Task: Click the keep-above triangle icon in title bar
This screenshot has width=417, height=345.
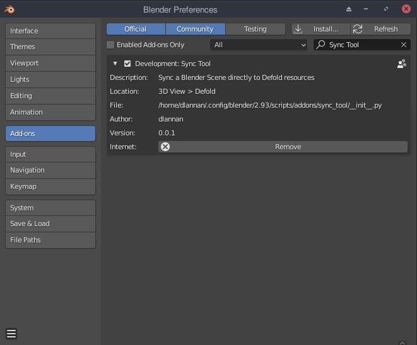Action: pyautogui.click(x=349, y=9)
